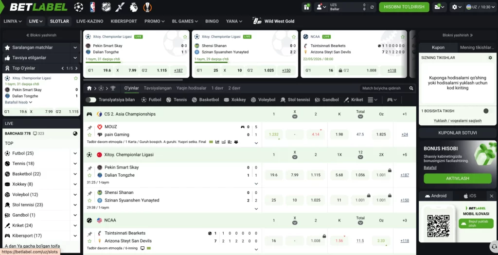Click the AKTIVLASH bonus button
Image resolution: width=498 pixels, height=255 pixels.
click(457, 179)
